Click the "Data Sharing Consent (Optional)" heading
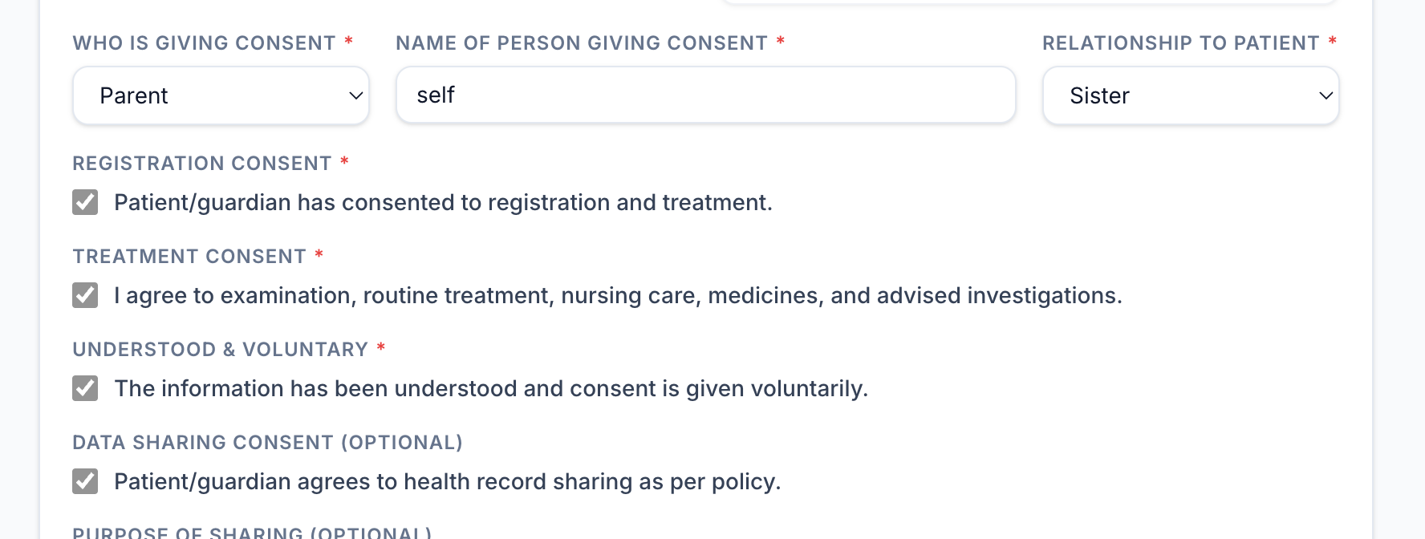The height and width of the screenshot is (539, 1425). pos(268,443)
